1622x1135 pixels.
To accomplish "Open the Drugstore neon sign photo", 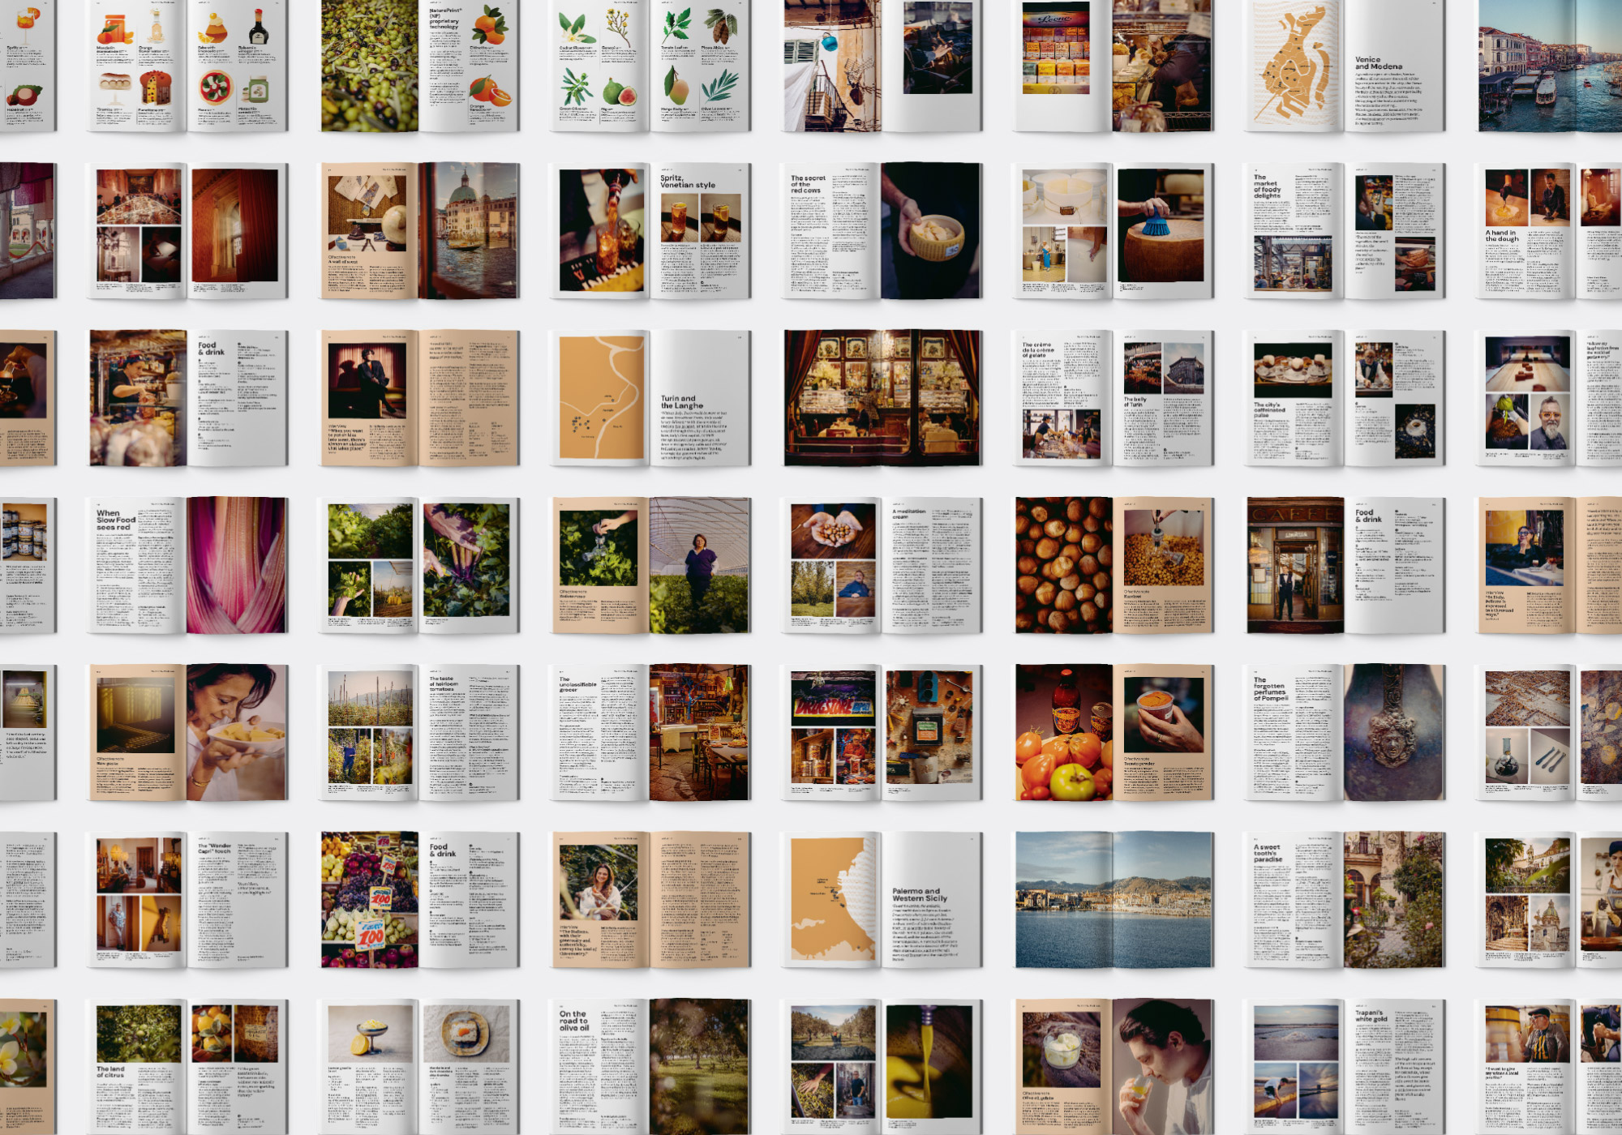I will coord(832,698).
